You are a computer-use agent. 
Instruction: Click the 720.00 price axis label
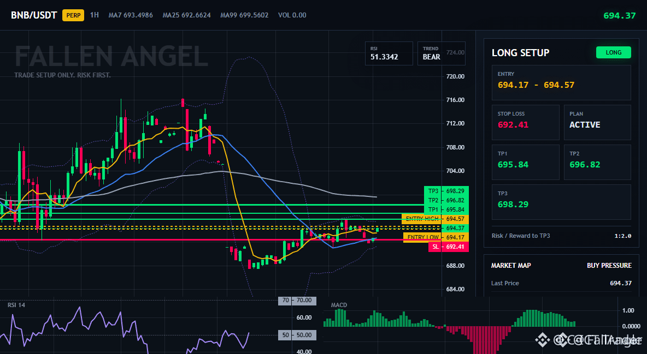455,76
